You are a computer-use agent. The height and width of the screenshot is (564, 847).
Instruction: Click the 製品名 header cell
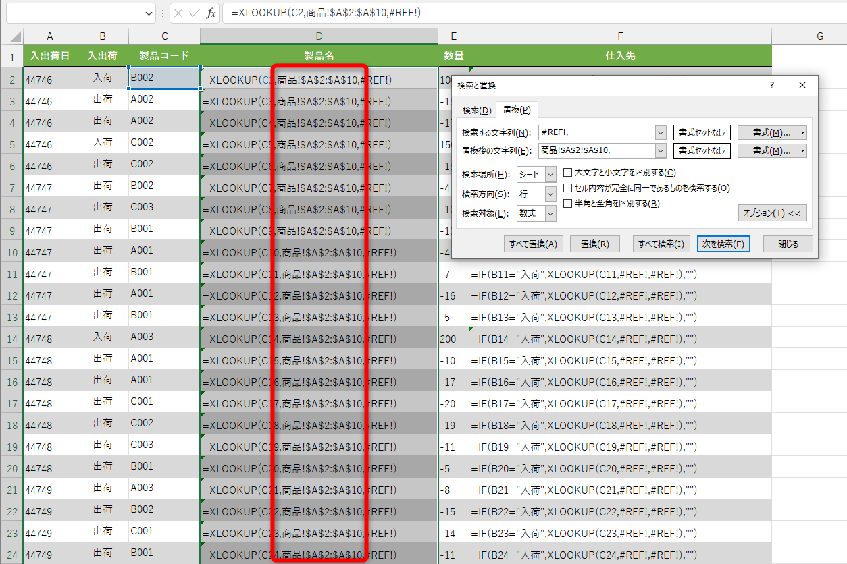[x=319, y=56]
